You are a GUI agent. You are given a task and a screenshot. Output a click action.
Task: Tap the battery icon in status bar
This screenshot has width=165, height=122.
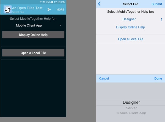click(52, 2)
